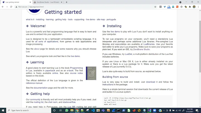This screenshot has height=113, width=201.
Task: Open the 'supporting' navigation link
Action: tap(79, 20)
